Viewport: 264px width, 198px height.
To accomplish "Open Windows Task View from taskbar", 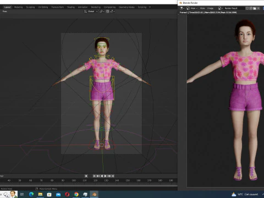I will pyautogui.click(x=22, y=194).
